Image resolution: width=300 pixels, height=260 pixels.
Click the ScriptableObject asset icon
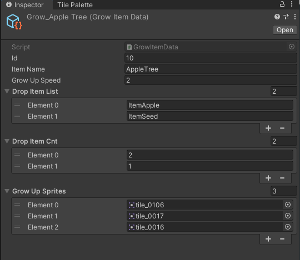point(14,22)
